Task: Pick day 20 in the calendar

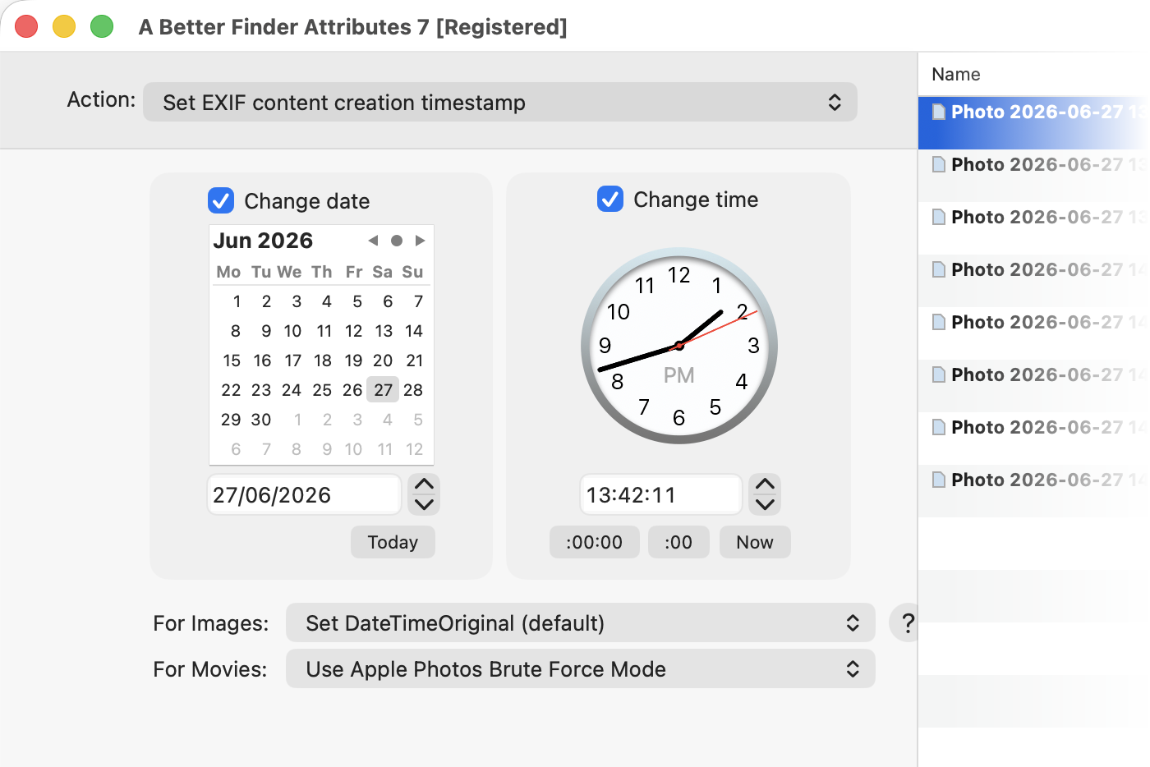Action: tap(383, 361)
